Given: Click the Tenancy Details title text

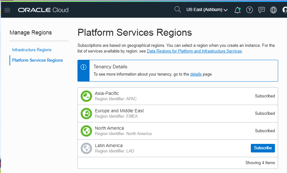Looking at the screenshot, I should 110,67.
